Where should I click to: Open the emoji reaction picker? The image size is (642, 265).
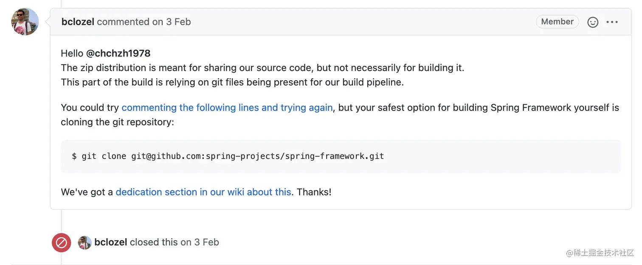pos(593,22)
